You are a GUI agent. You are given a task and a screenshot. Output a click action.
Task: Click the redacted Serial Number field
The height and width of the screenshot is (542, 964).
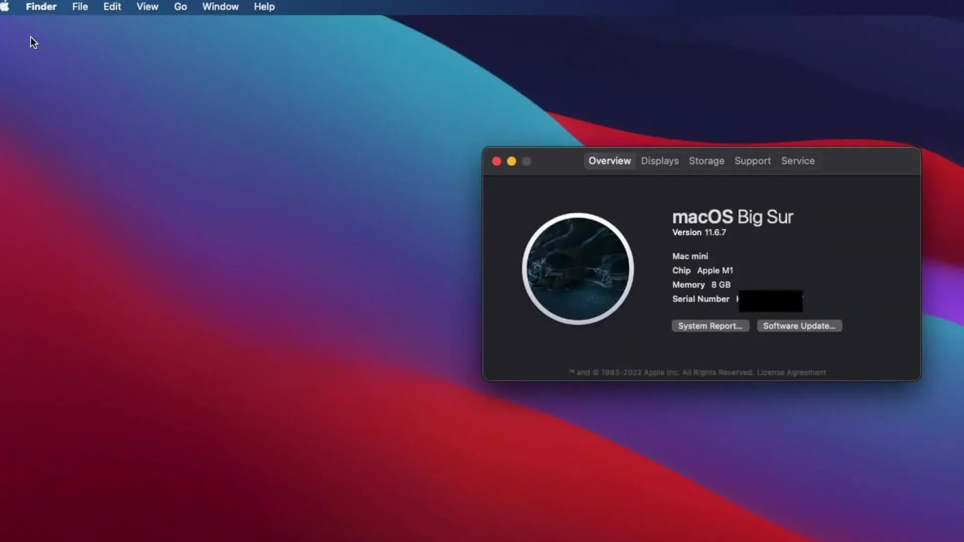coord(770,301)
